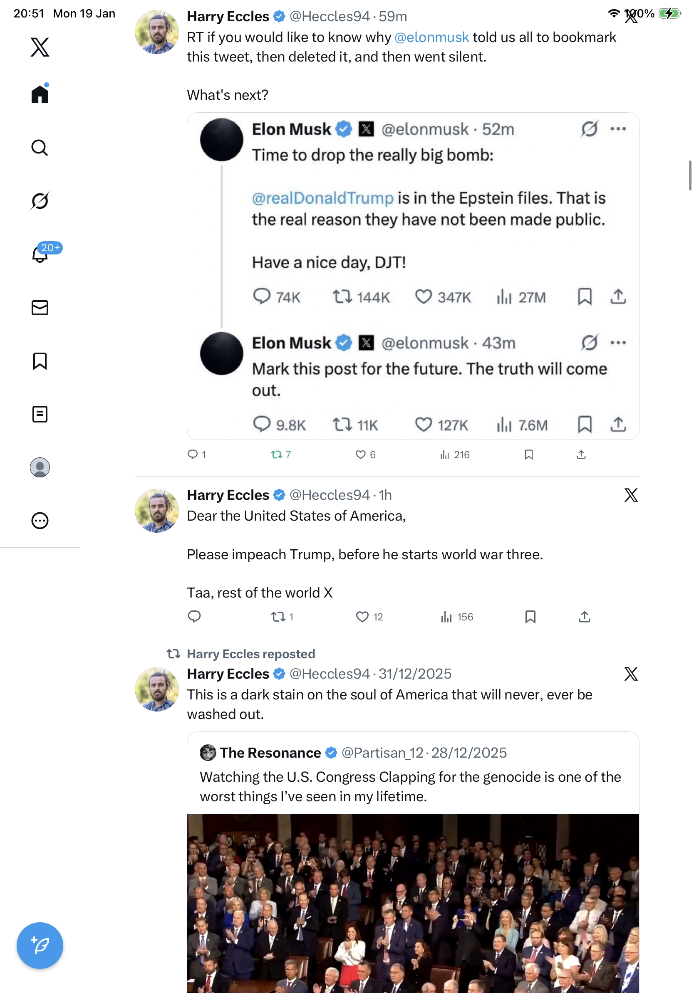Open @elonmusk mention link in top tweet
This screenshot has height=993, width=694.
431,37
